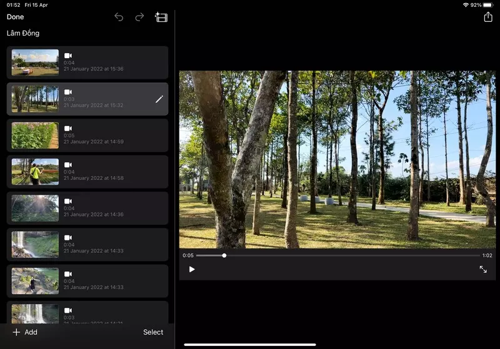The width and height of the screenshot is (500, 349).
Task: Select clip with person at 14:58
Action: [x=87, y=172]
